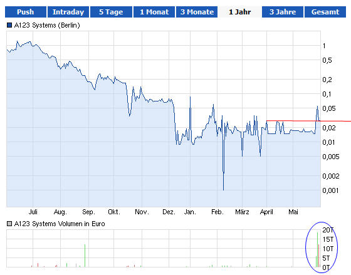This screenshot has height=275, width=351.
Task: Click the 0,002 price axis value
Action: click(x=331, y=176)
